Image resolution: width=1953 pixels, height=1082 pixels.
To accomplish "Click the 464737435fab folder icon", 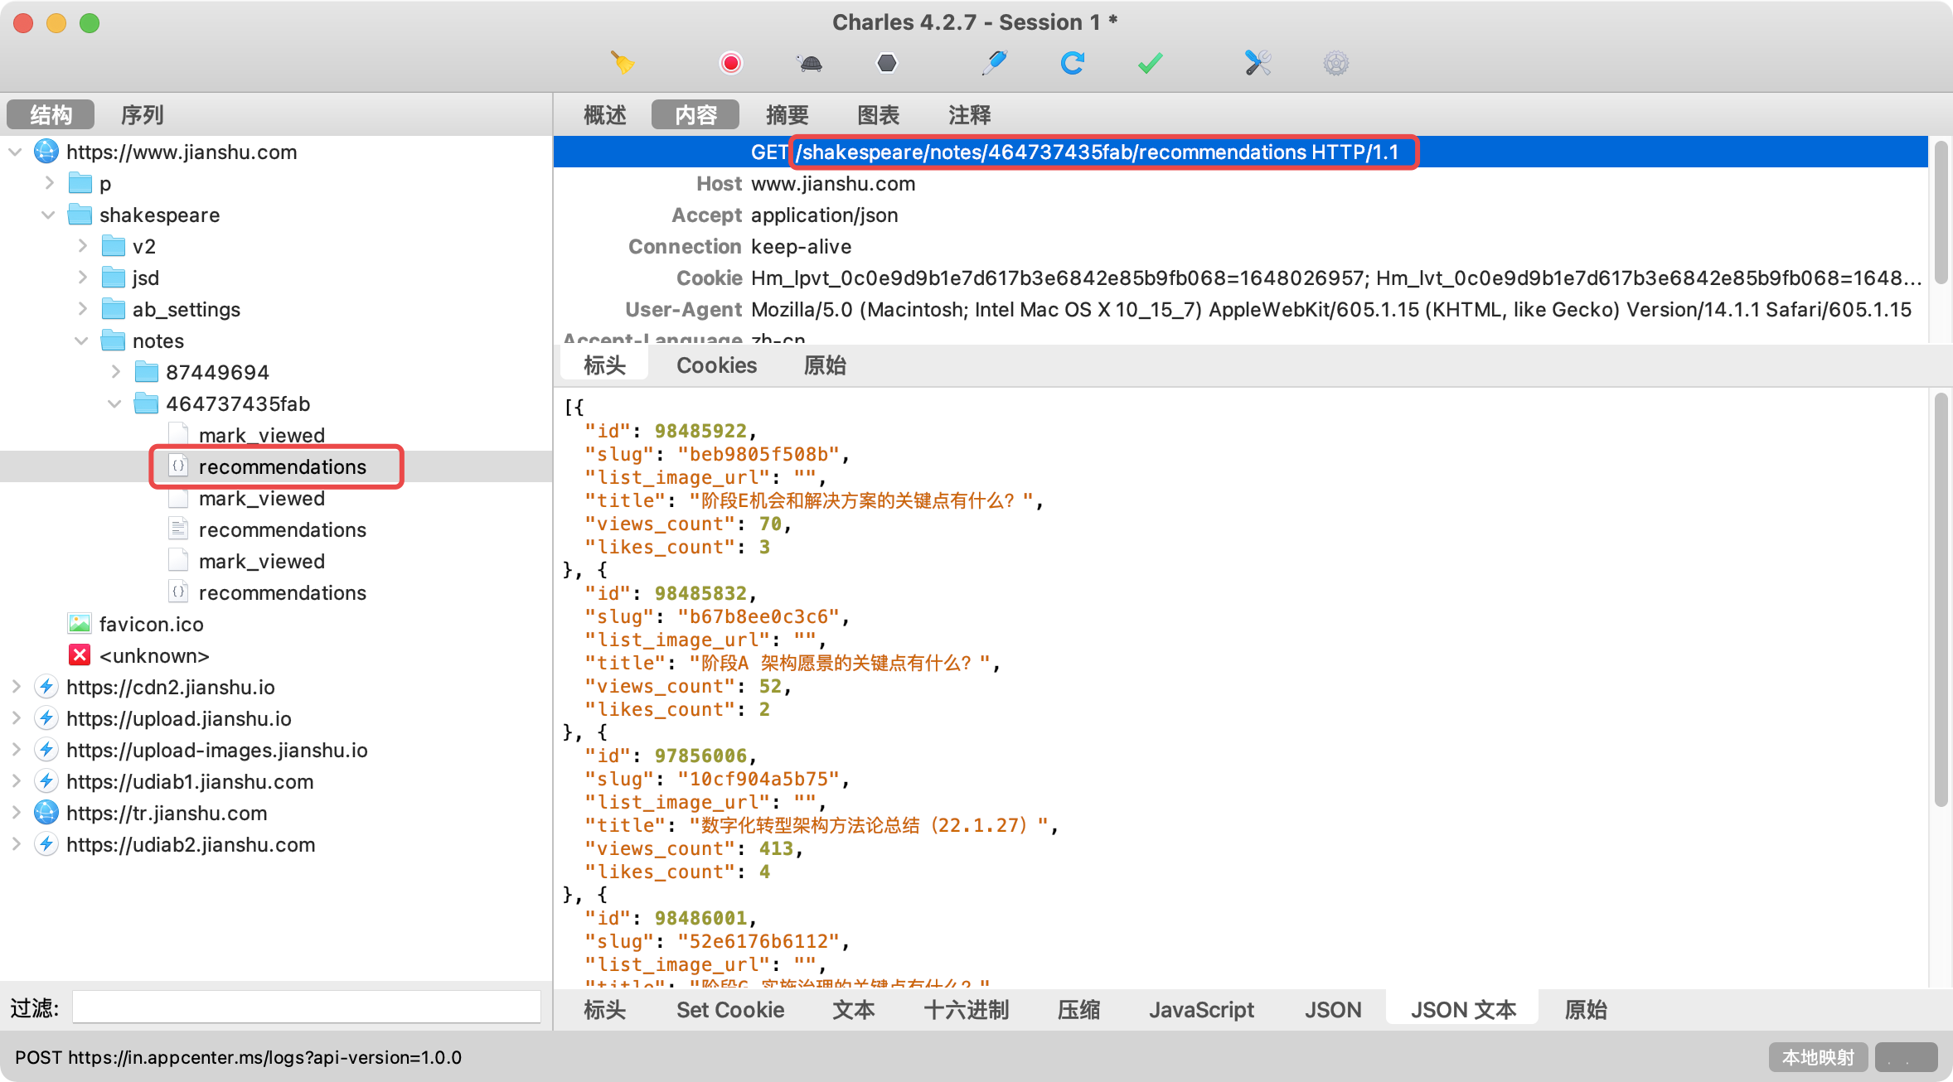I will 146,403.
